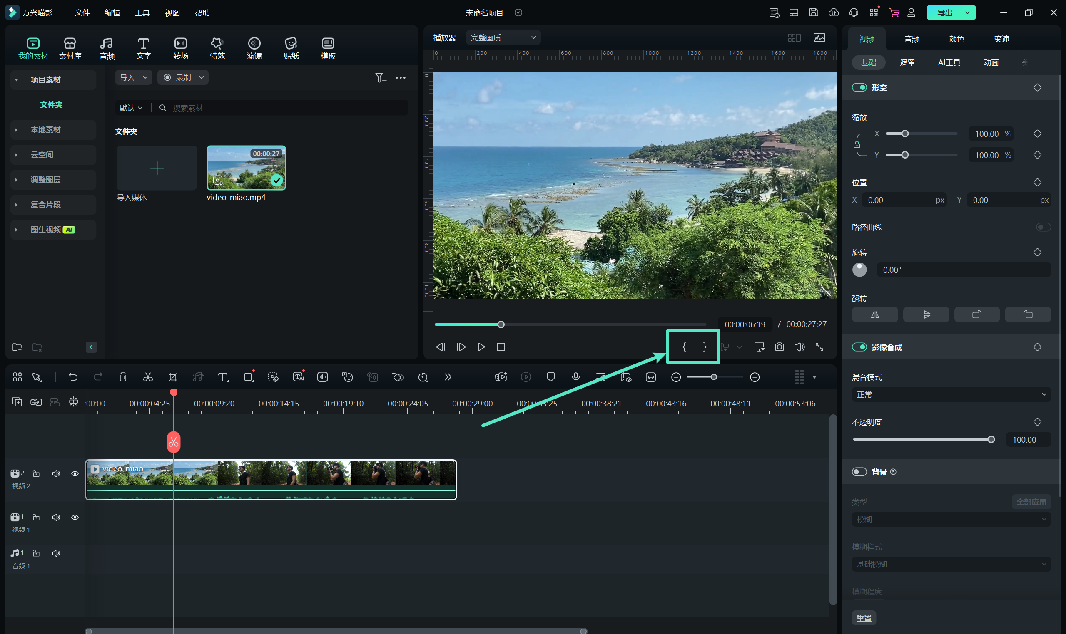
Task: Click the 不透明度 opacity slider handle
Action: pyautogui.click(x=991, y=439)
